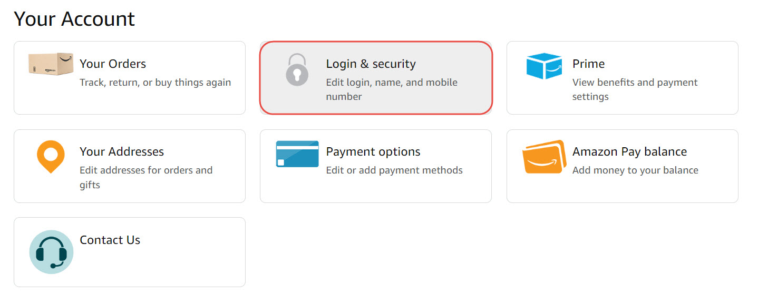Click the blue credit card icon

tap(297, 154)
